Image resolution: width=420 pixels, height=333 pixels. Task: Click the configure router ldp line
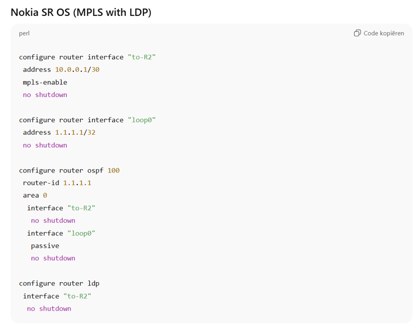(59, 284)
